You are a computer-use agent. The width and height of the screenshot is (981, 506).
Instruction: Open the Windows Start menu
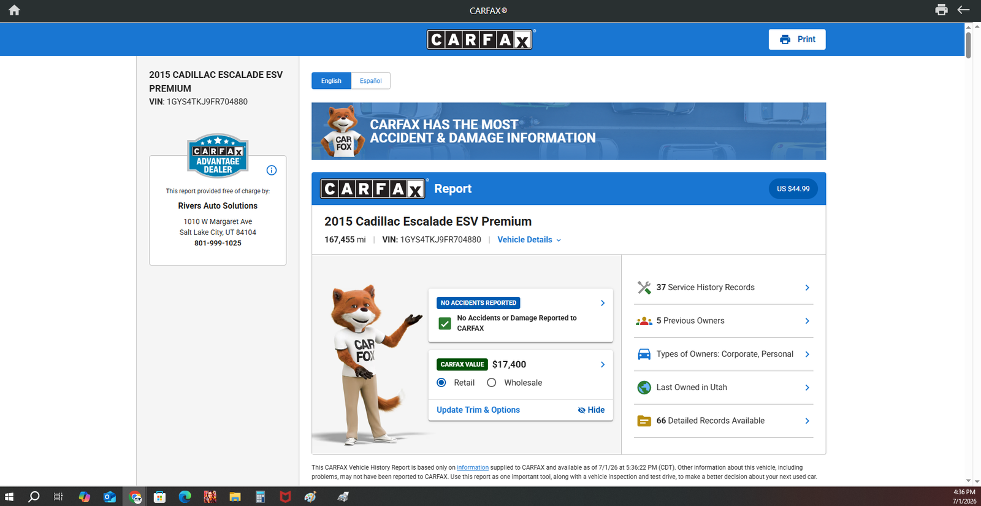9,497
